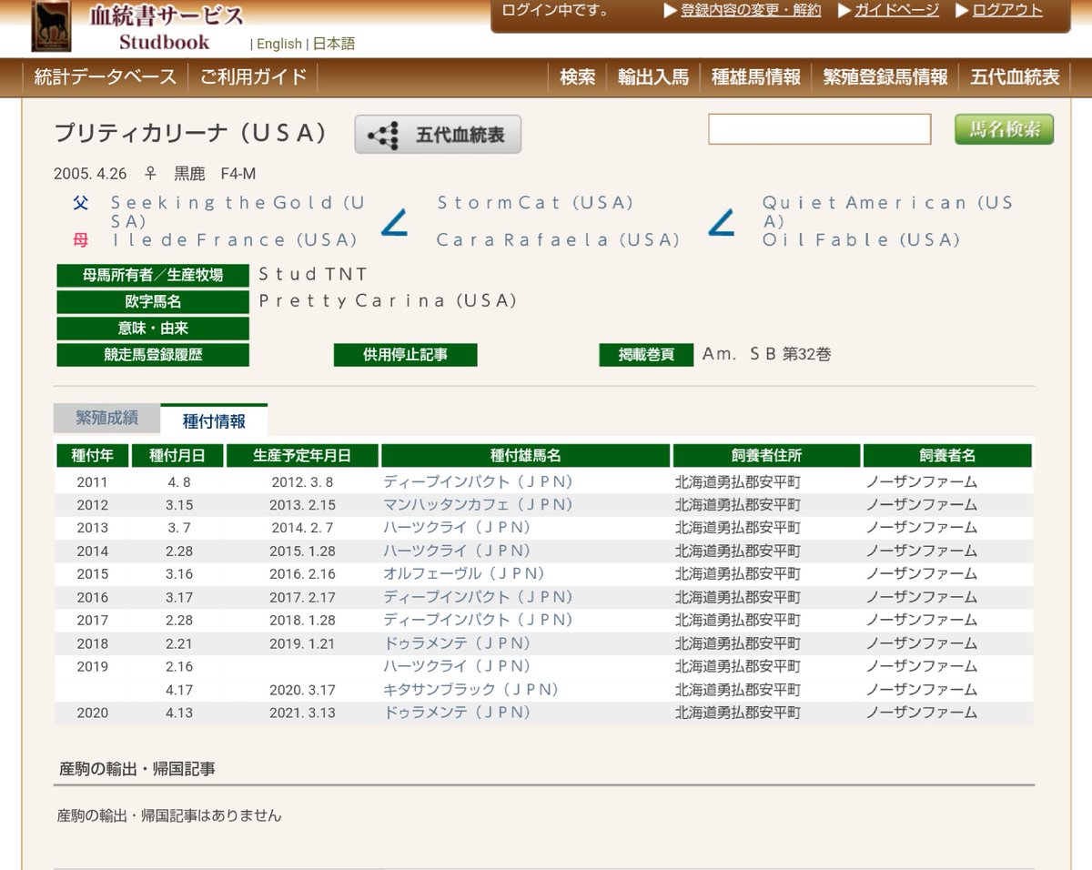Switch to the 繁殖成績 tab
The height and width of the screenshot is (870, 1092).
point(106,418)
